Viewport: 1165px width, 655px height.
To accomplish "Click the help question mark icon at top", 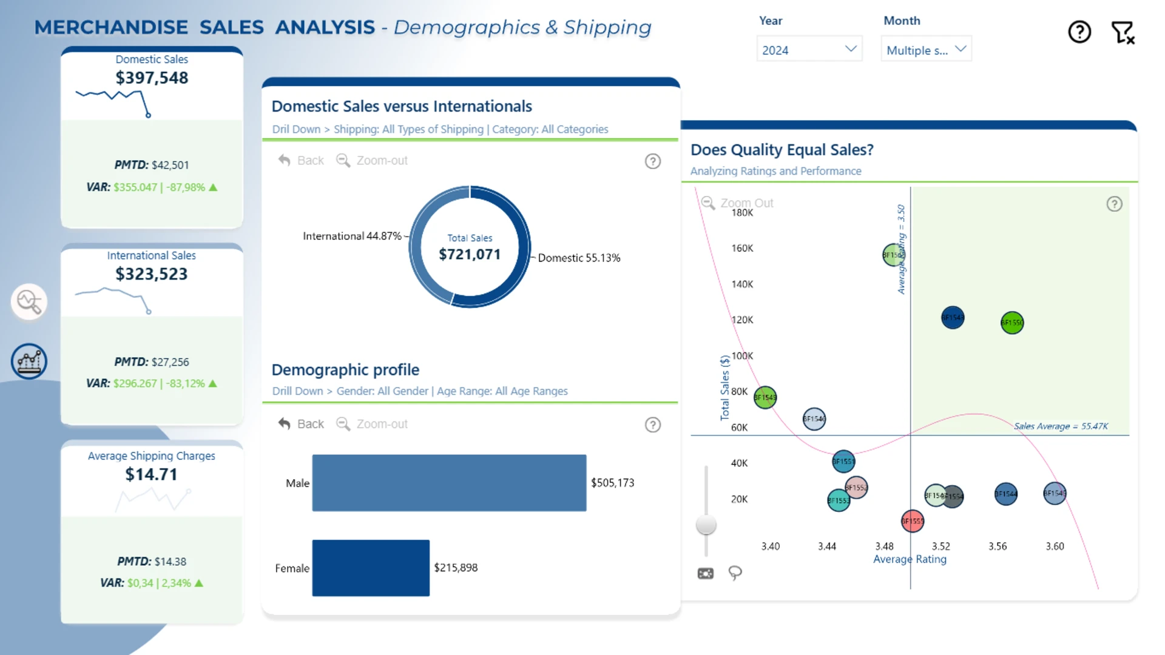I will point(1079,32).
